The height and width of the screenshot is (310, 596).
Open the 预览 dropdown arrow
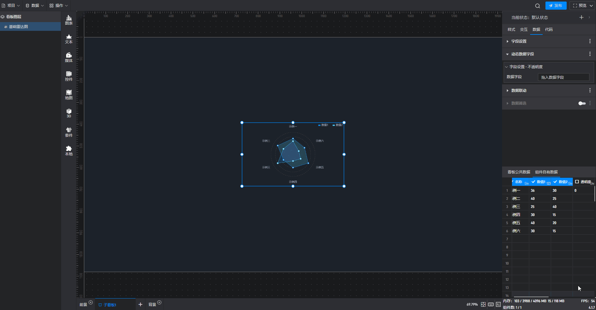click(x=591, y=6)
